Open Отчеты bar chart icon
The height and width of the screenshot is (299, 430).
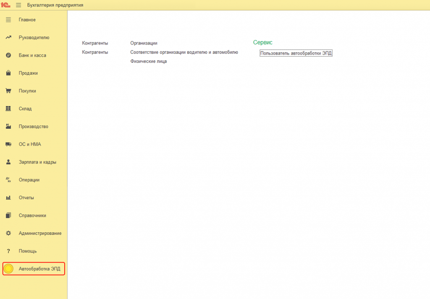8,198
